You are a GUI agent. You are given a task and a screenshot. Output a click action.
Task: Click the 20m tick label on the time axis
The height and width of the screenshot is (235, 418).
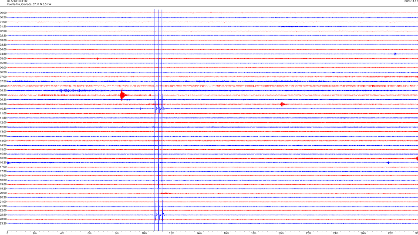coord(281,233)
